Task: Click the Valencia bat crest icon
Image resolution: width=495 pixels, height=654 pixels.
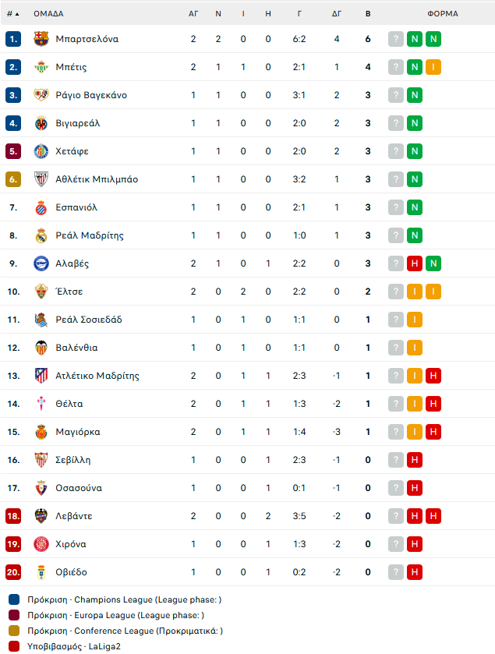Action: click(41, 348)
